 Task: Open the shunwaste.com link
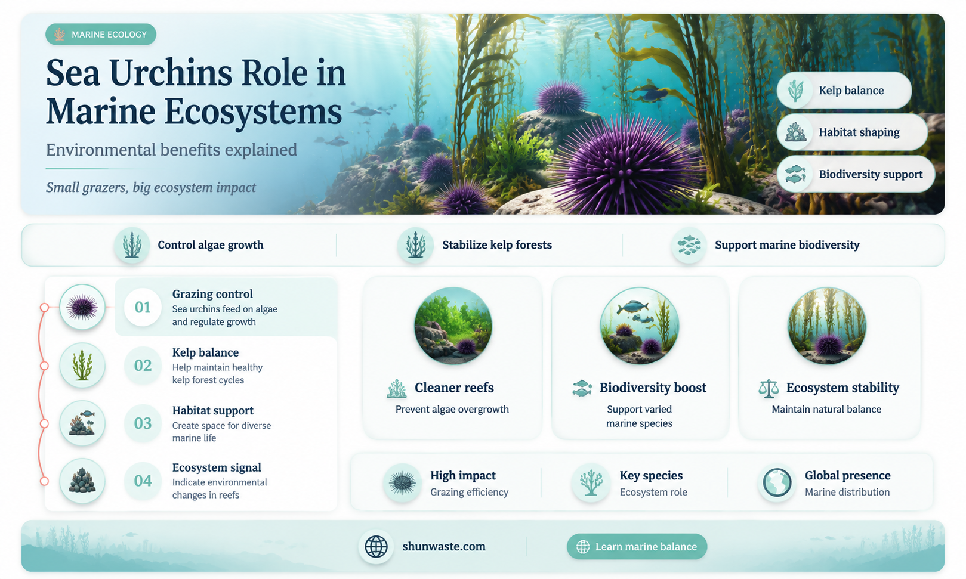pos(444,547)
